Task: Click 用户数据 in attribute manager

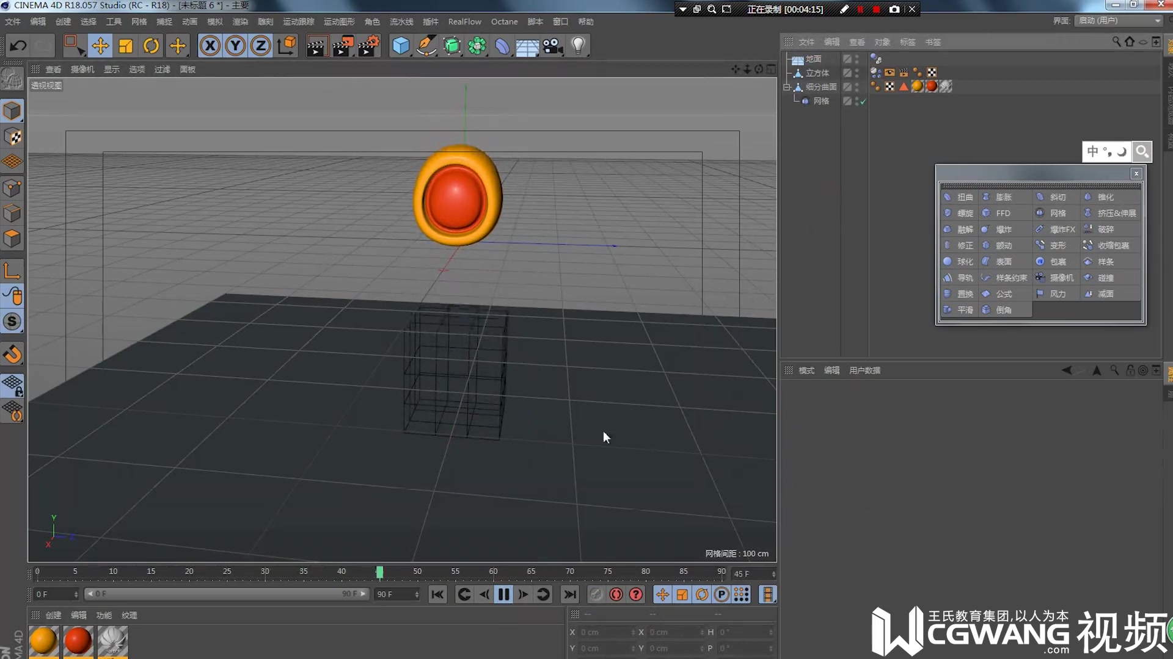Action: 864,370
